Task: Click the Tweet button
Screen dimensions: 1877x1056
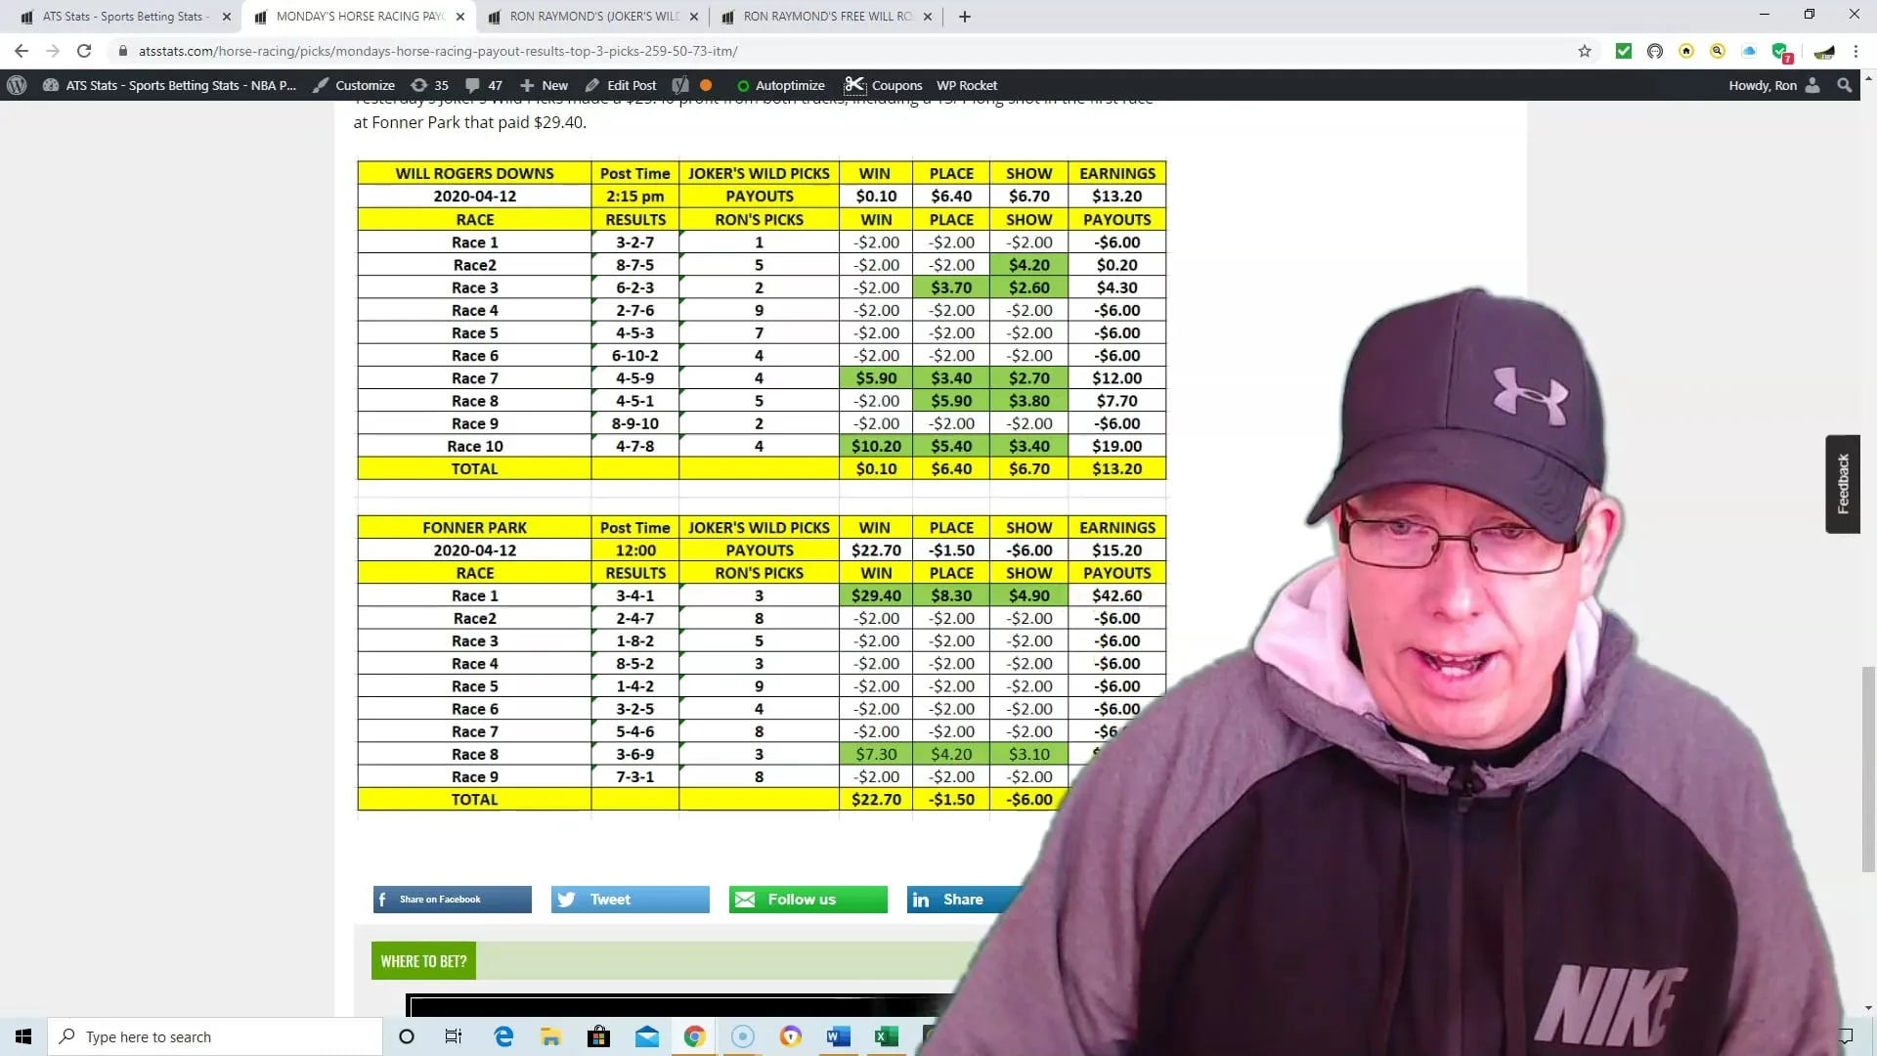Action: click(x=630, y=900)
